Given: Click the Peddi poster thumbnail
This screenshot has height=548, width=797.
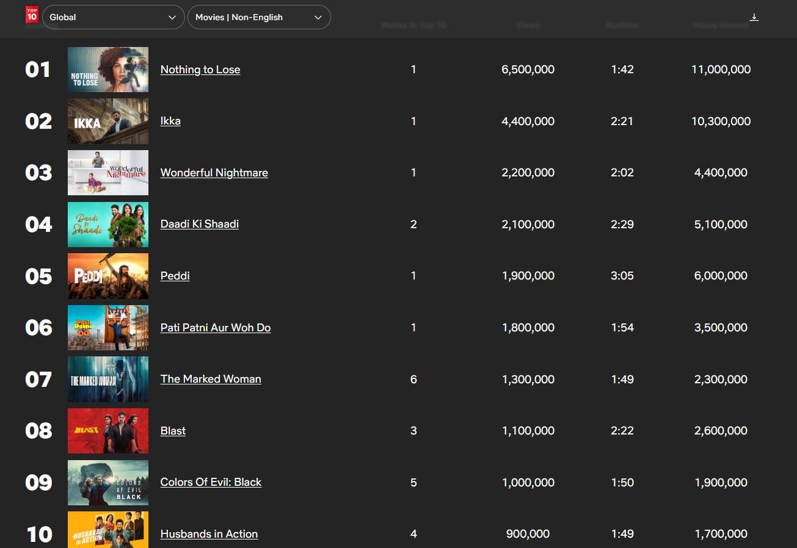Looking at the screenshot, I should pos(108,276).
